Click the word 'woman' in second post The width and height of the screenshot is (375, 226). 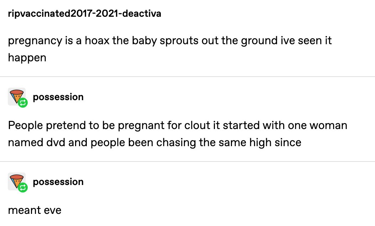328,125
